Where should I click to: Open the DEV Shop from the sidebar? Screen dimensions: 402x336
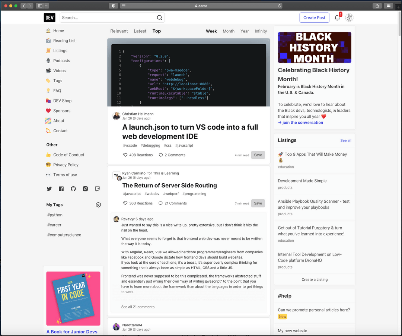[x=62, y=101]
